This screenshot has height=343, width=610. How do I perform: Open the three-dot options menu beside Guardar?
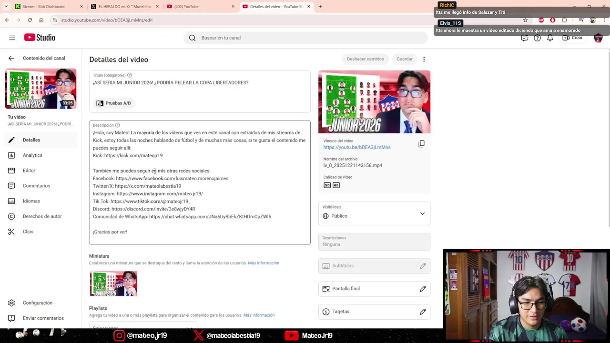click(x=424, y=59)
